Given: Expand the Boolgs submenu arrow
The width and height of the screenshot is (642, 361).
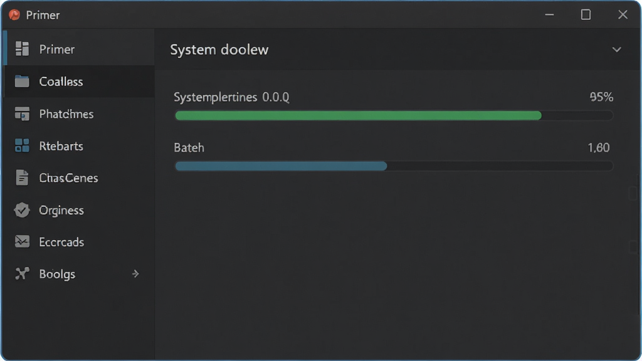Looking at the screenshot, I should coord(135,273).
